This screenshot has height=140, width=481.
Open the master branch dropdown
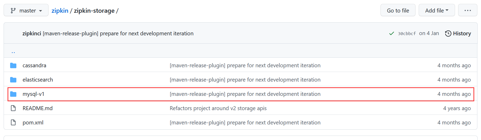(26, 10)
